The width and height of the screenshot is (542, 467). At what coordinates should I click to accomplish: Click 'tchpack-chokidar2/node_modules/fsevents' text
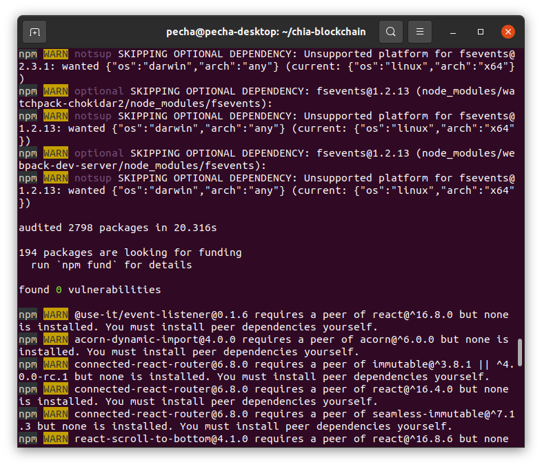tap(139, 103)
